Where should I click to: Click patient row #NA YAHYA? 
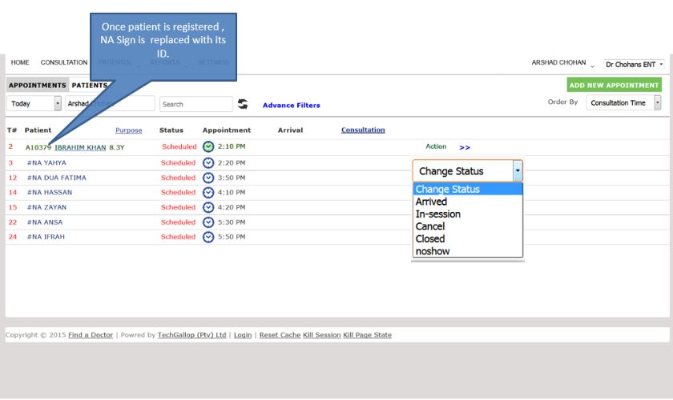(46, 163)
